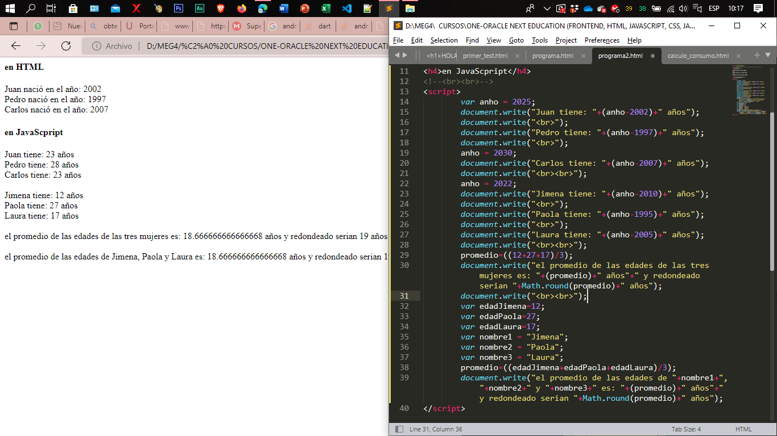The image size is (777, 436).
Task: Click Edge tab actions menu icon
Action: (x=14, y=26)
